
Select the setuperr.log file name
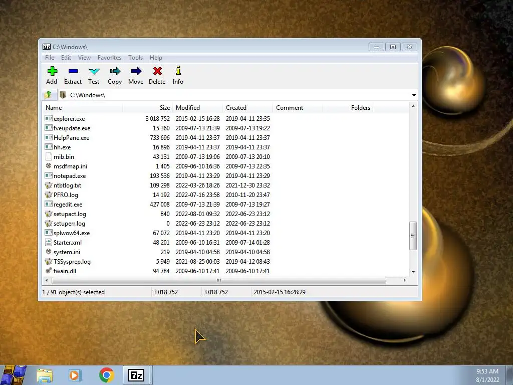[x=69, y=224]
